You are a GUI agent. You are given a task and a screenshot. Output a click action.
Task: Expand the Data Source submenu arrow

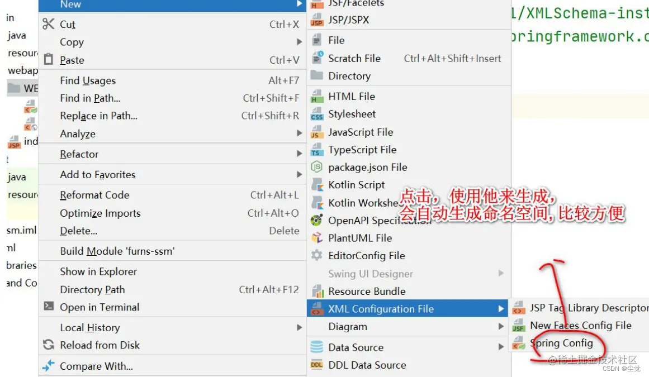click(x=501, y=347)
